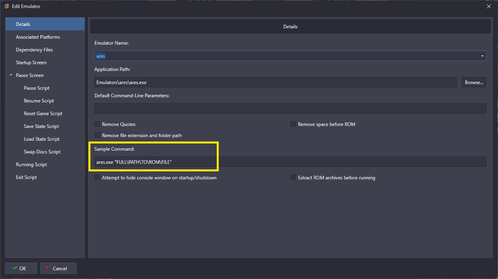
Task: Click the Default Command-Line Parameters field
Action: pos(290,108)
